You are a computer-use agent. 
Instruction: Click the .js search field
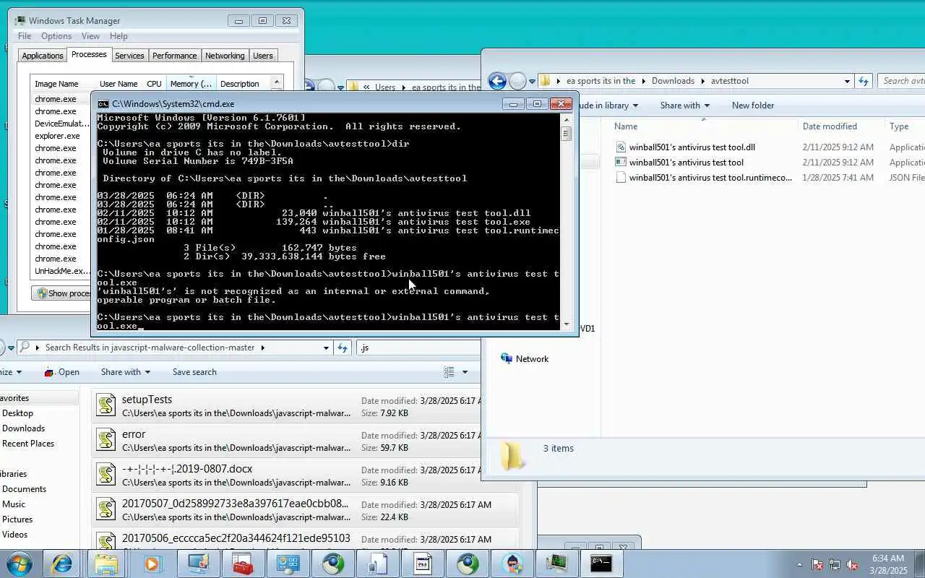(x=419, y=348)
